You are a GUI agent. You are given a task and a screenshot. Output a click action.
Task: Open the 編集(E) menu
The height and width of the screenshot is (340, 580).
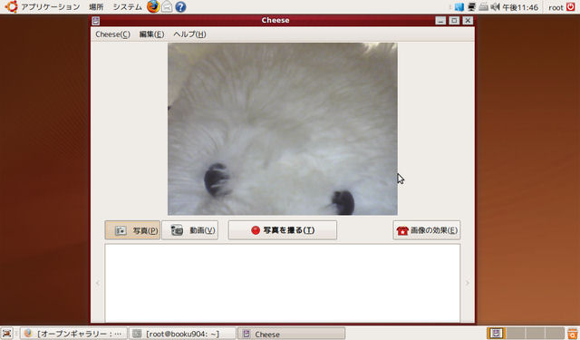point(151,34)
